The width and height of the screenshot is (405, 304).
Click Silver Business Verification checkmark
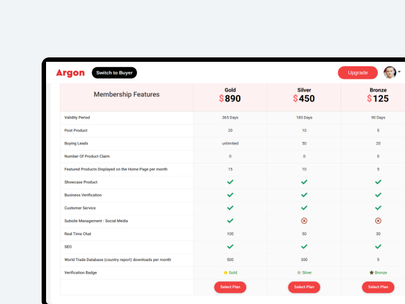click(304, 195)
